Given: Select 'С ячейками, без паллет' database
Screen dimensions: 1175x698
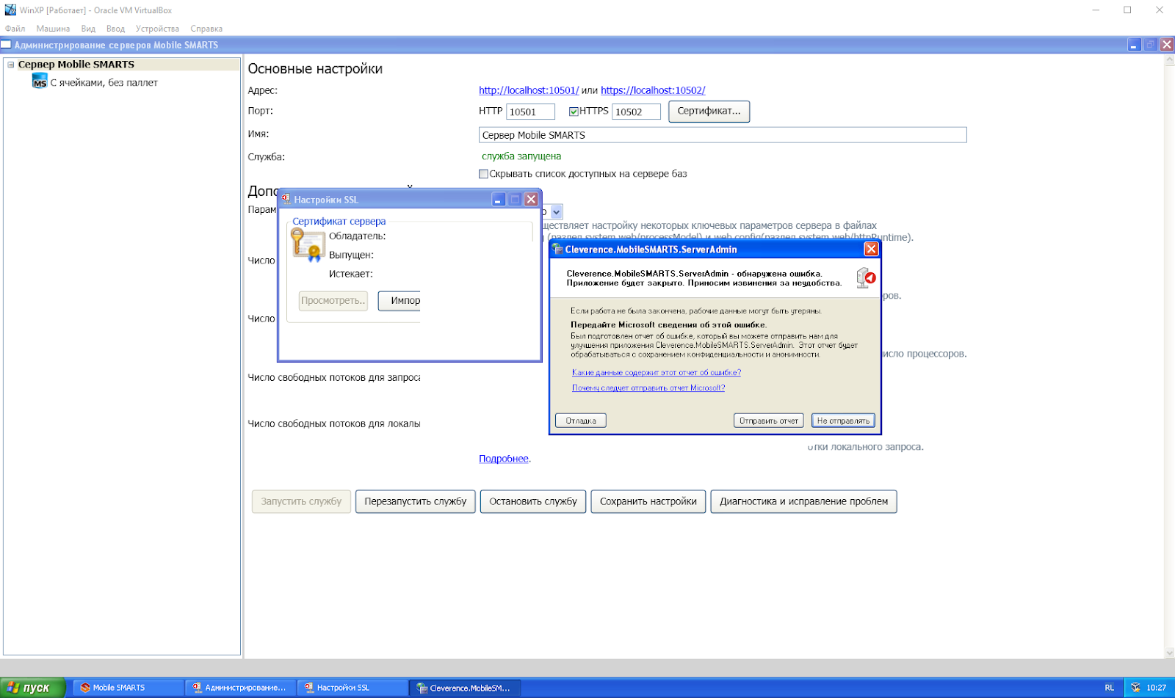Looking at the screenshot, I should point(104,82).
